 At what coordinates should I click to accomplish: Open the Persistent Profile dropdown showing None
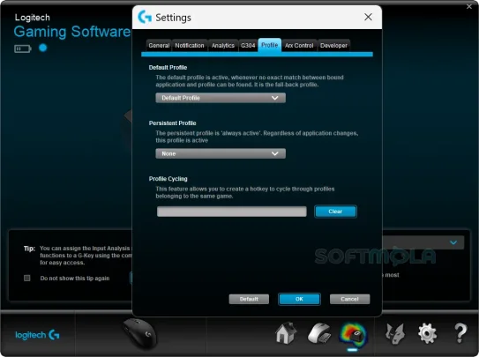point(221,153)
